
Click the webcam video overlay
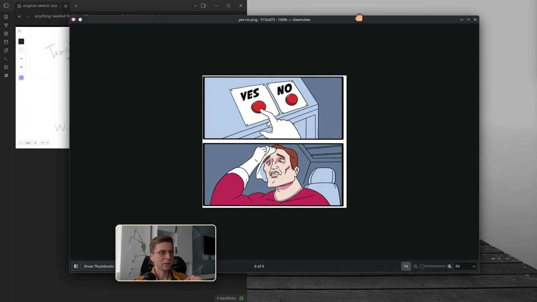point(166,253)
